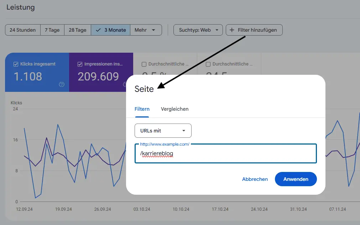Click the plus icon for Filter hinzufügen
Viewport: 360px width, 225px height.
[x=232, y=30]
